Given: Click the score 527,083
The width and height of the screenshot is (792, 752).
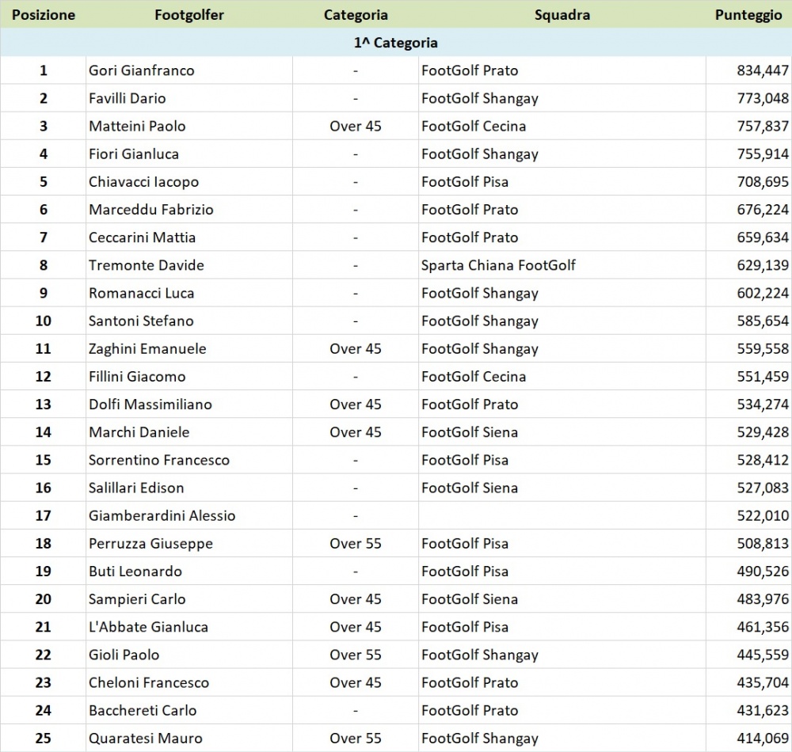Looking at the screenshot, I should [763, 488].
